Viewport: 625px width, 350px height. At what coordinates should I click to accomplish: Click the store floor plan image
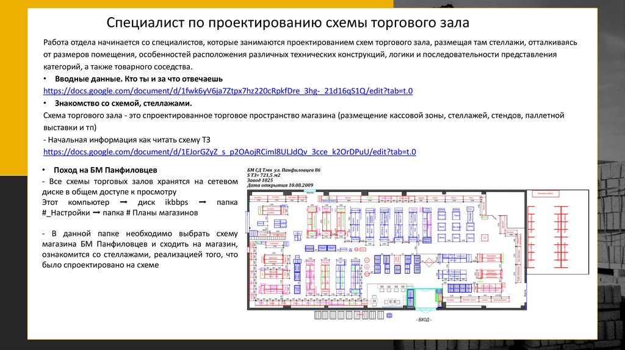pos(417,250)
